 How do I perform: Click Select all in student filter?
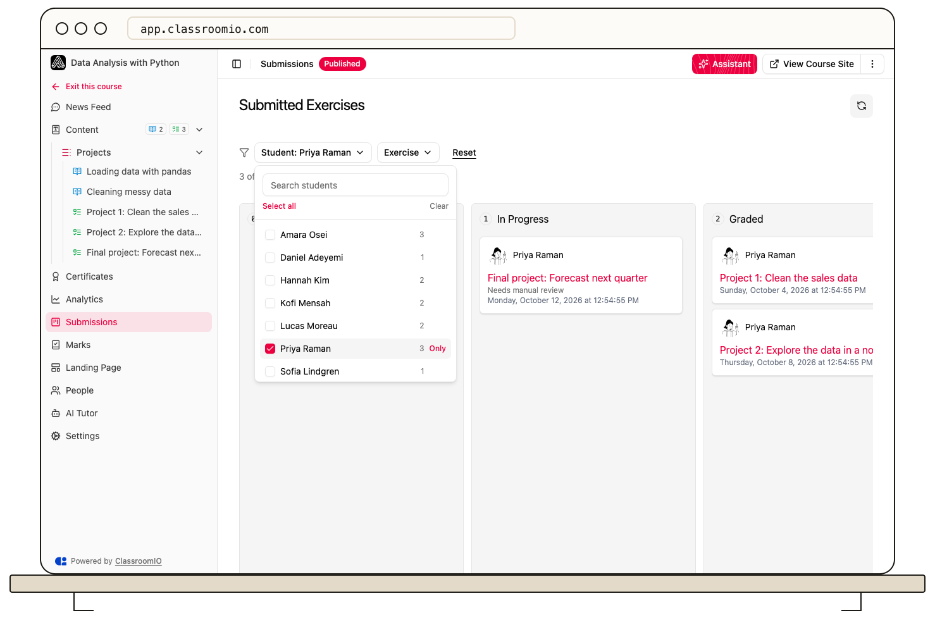click(279, 206)
